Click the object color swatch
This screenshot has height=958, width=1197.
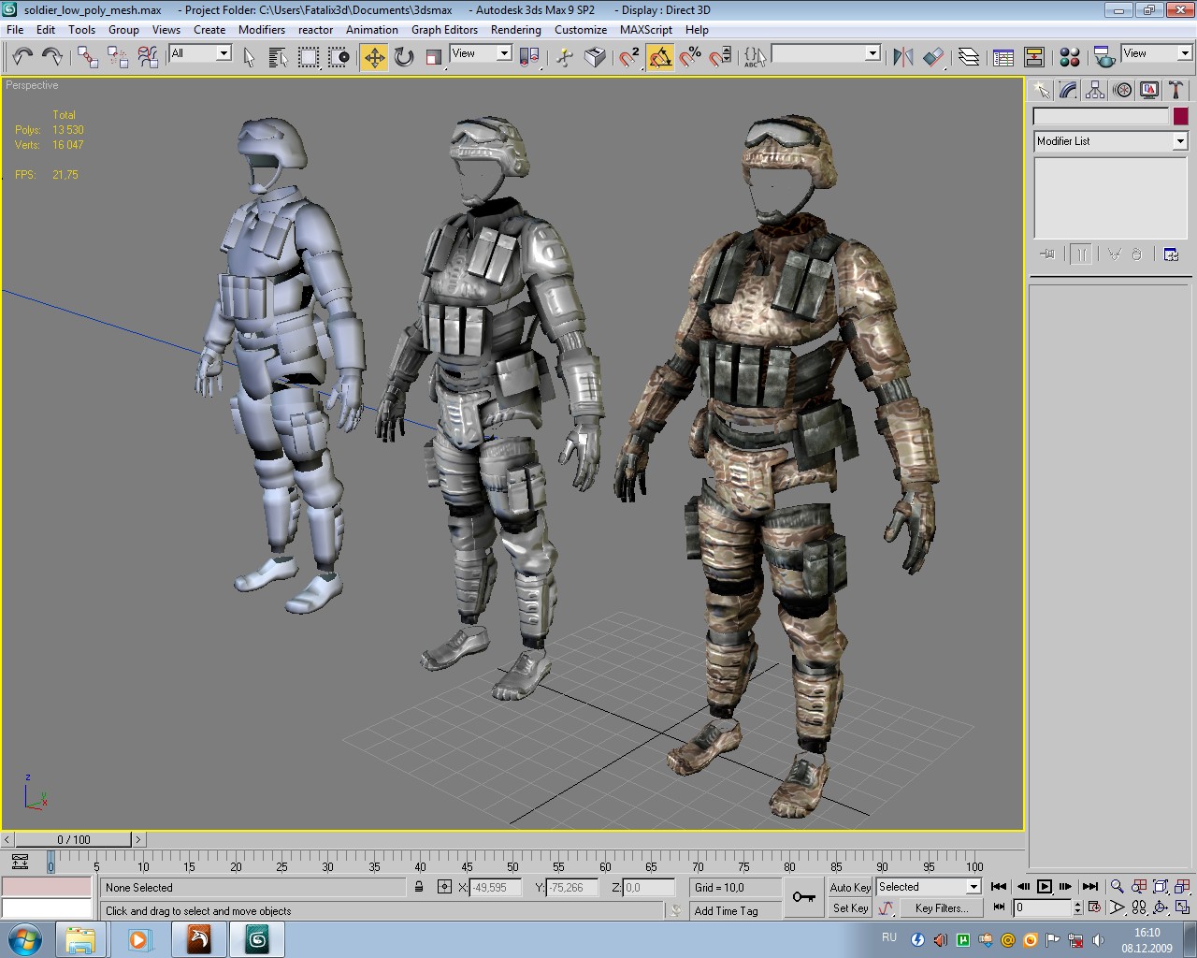coord(1180,116)
